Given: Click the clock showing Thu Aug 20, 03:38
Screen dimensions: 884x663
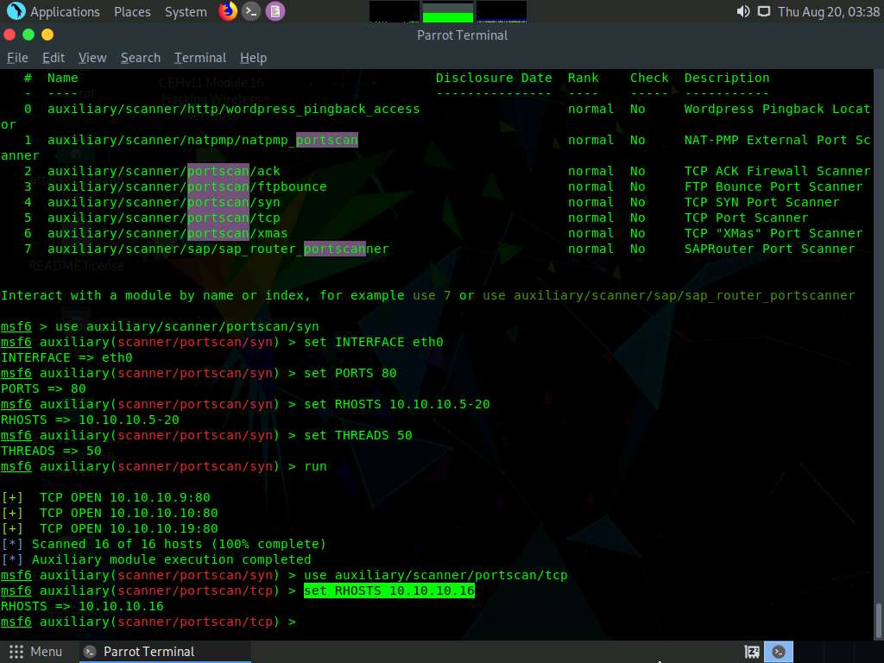Looking at the screenshot, I should (828, 12).
